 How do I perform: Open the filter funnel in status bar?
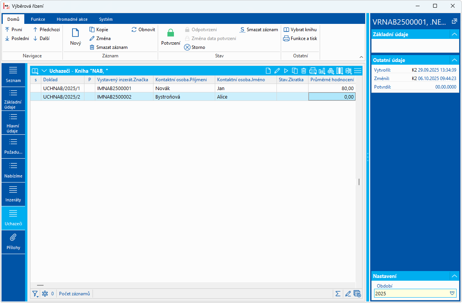click(35, 293)
